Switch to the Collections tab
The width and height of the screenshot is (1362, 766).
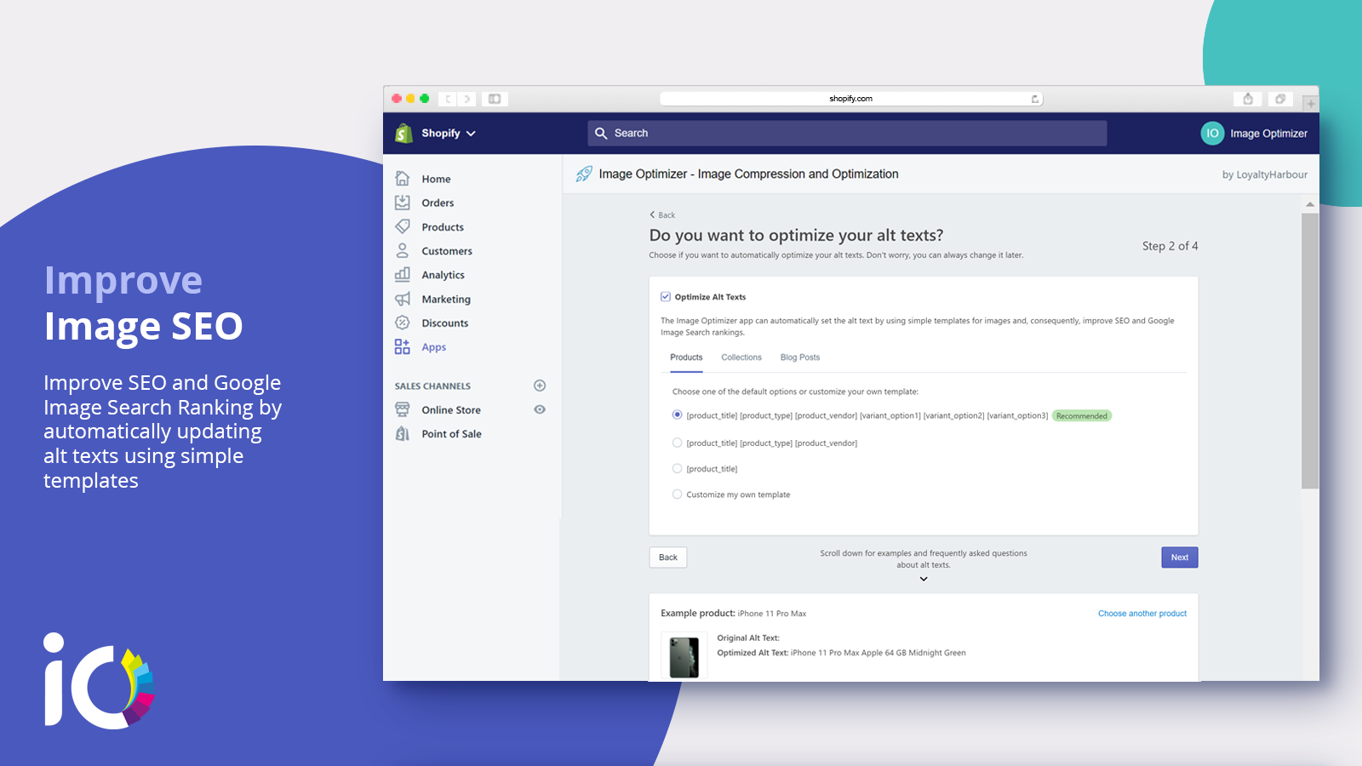[741, 357]
